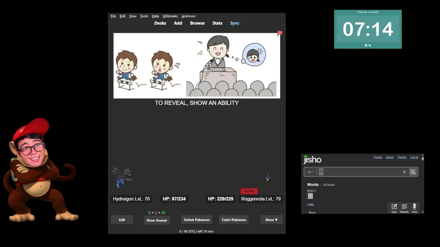Open Jisho Voice input
The image size is (440, 247).
(x=414, y=208)
